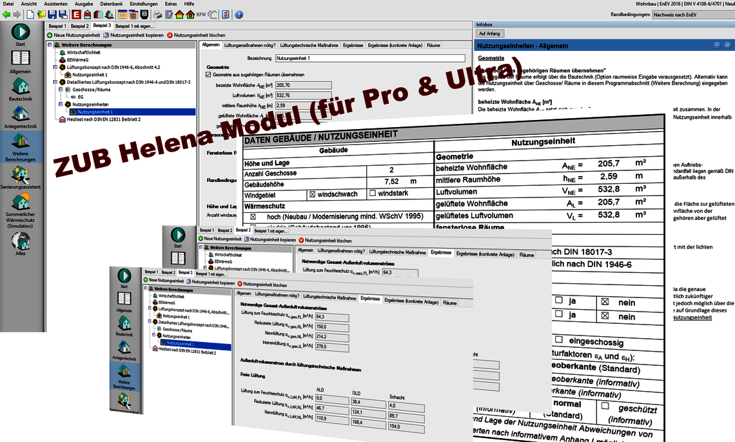
Task: Open Sommerlicher Wärmeschutz (Simulation) in the sidebar
Action: pos(20,211)
